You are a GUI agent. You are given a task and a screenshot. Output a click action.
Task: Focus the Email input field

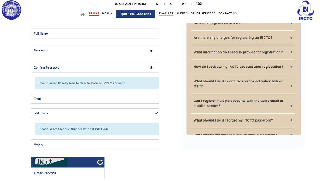pyautogui.click(x=95, y=99)
